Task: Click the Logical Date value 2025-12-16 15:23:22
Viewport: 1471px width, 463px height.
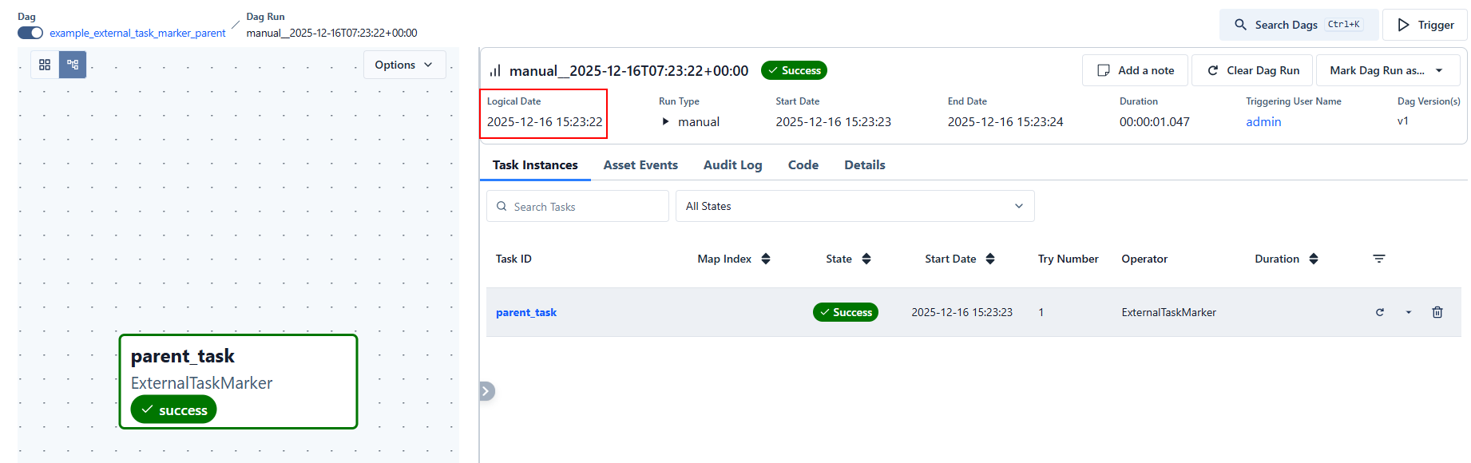Action: coord(545,121)
